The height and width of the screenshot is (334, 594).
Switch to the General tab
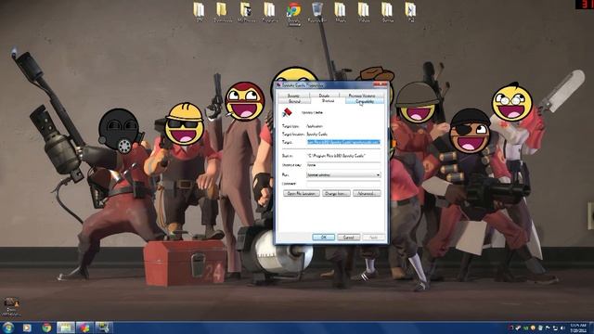click(294, 101)
